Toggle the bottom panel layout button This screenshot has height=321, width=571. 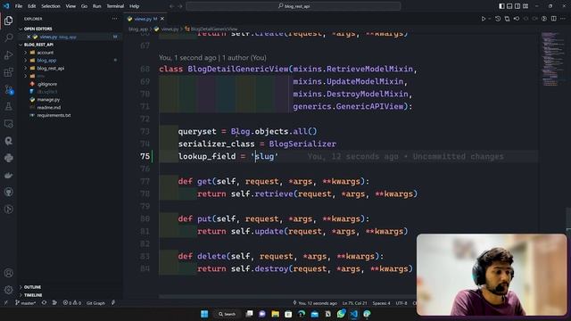[509, 6]
